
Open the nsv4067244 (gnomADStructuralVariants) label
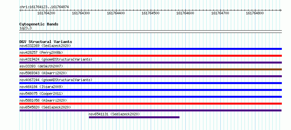[56, 80]
